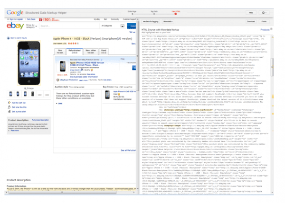Select the third iPhone thumbnail below Enlarge
This screenshot has width=285, height=203.
(x=25, y=94)
